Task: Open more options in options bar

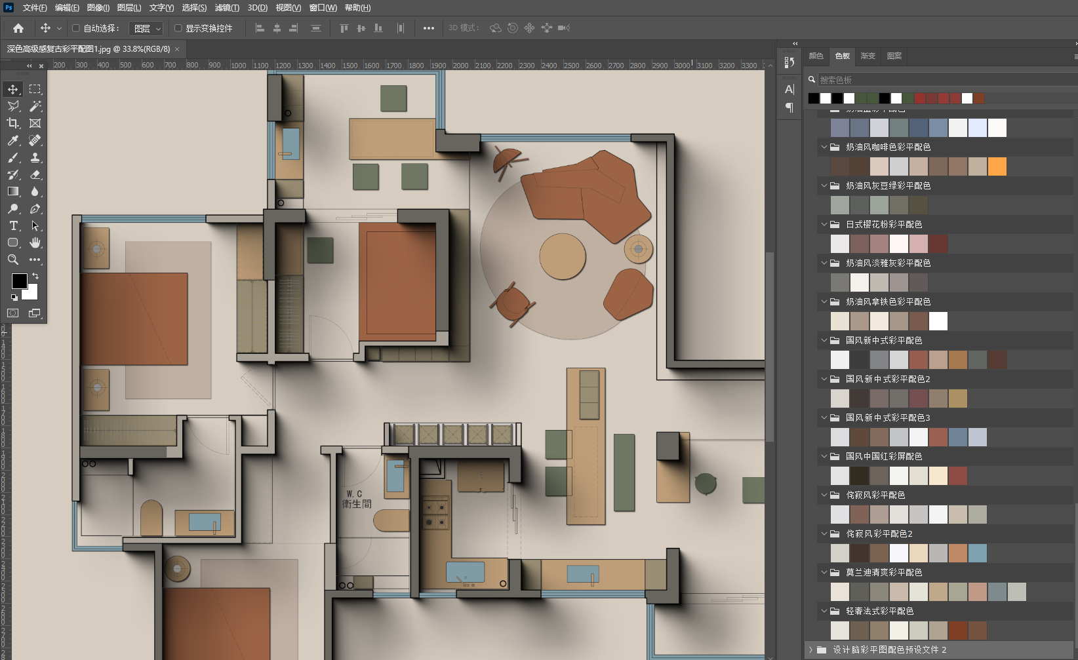Action: pos(429,28)
